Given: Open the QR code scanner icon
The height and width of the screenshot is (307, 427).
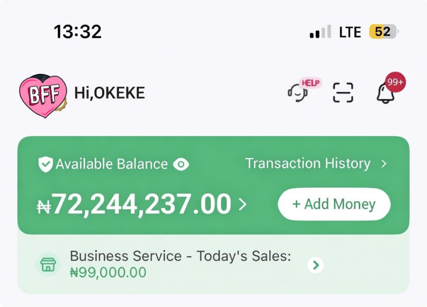Looking at the screenshot, I should coord(343,92).
